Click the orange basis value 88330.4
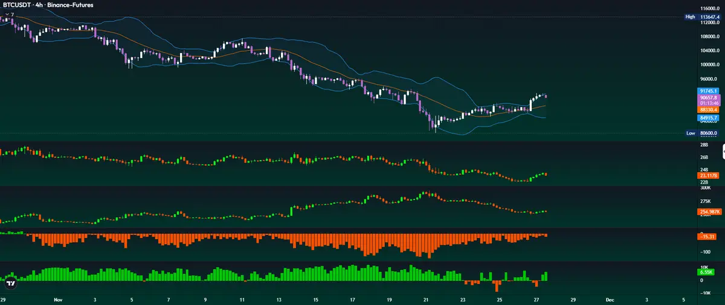The height and width of the screenshot is (305, 725). point(707,110)
